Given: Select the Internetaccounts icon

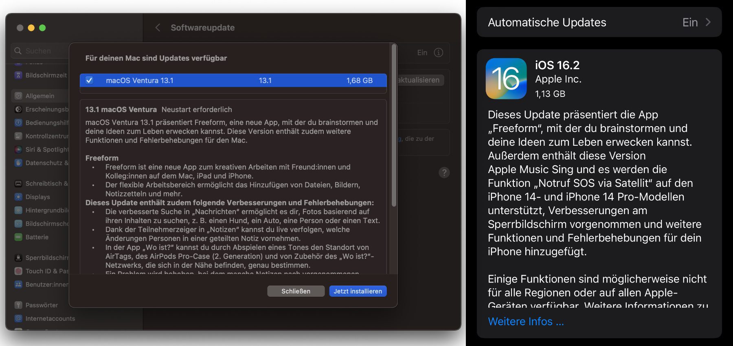Looking at the screenshot, I should point(18,319).
